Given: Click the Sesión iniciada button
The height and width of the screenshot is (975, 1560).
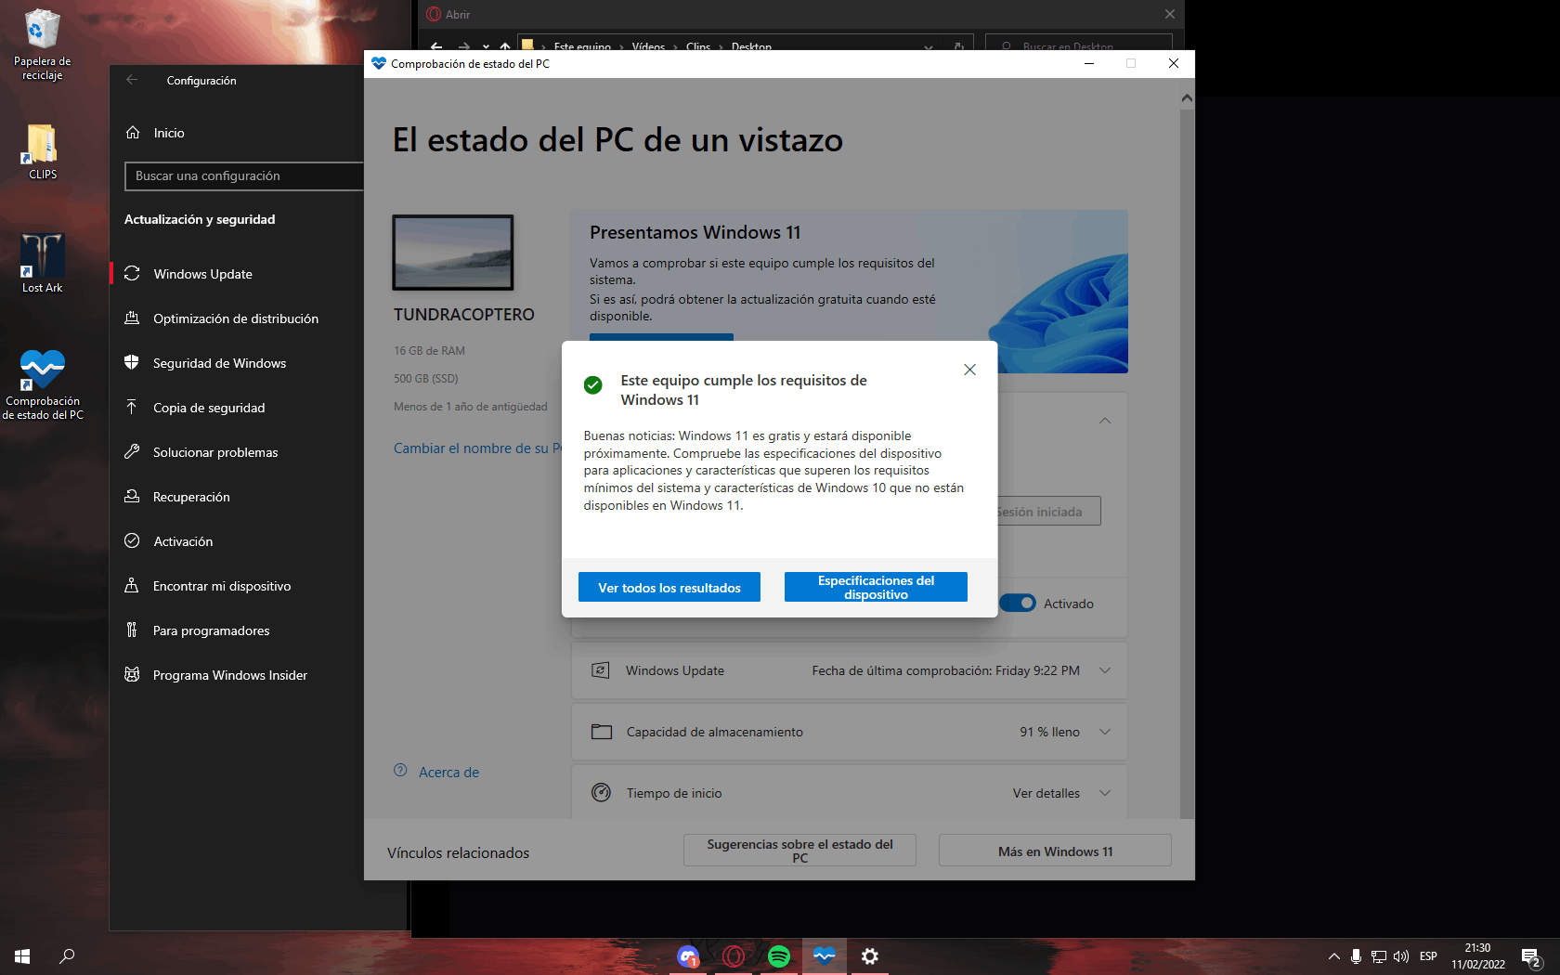Looking at the screenshot, I should pos(1049,512).
